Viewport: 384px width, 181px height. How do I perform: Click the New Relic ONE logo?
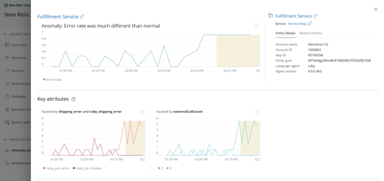pyautogui.click(x=17, y=5)
